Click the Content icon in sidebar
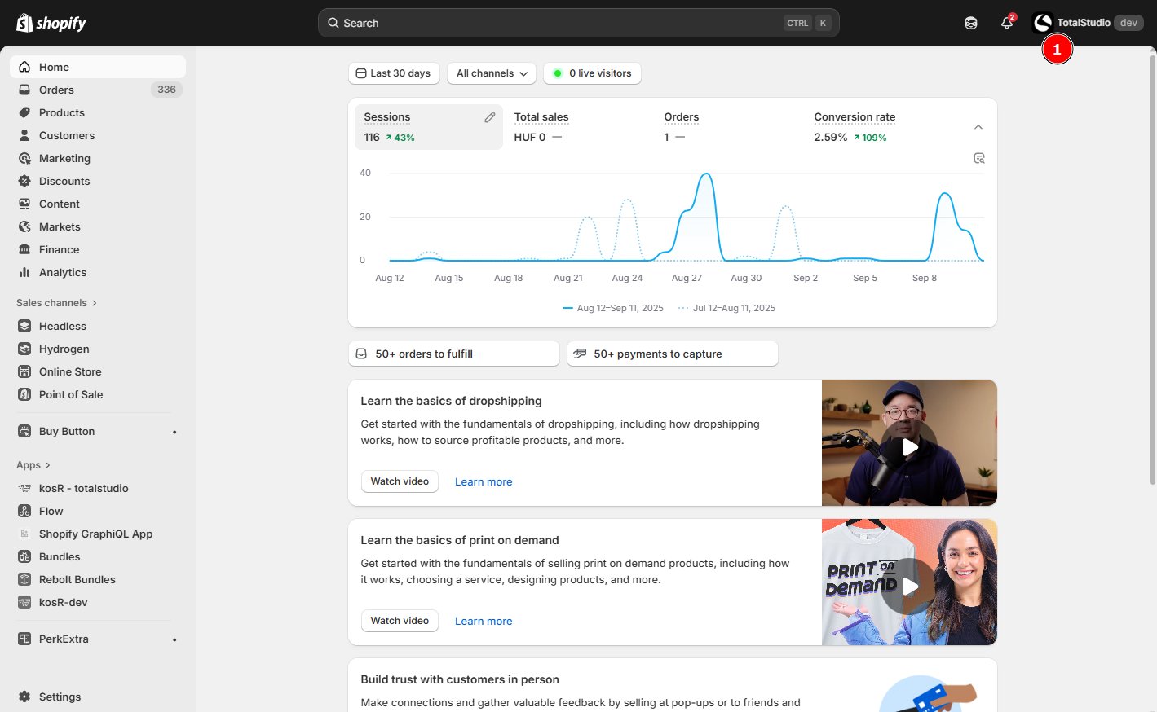The width and height of the screenshot is (1157, 712). [24, 204]
